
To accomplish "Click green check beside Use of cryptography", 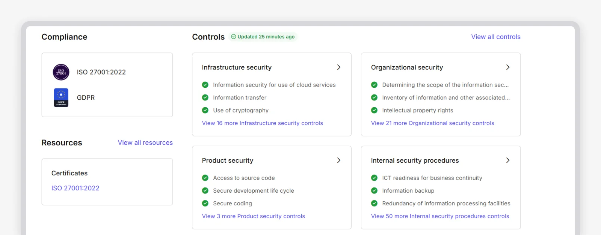I will (205, 110).
